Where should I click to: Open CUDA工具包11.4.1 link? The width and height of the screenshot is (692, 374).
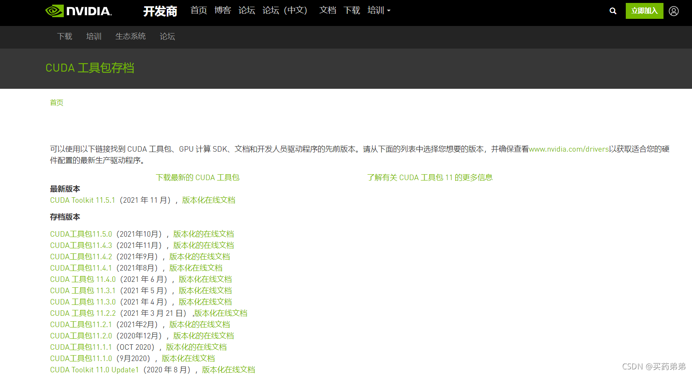pyautogui.click(x=81, y=268)
